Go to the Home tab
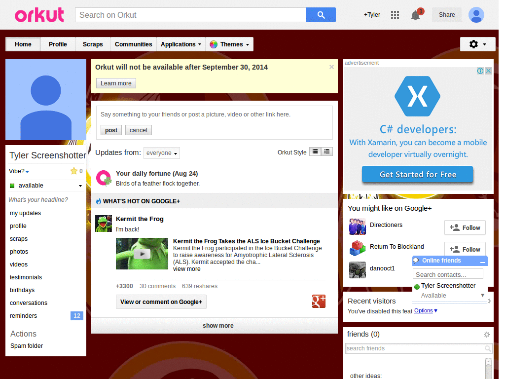This screenshot has width=505, height=379. point(23,44)
